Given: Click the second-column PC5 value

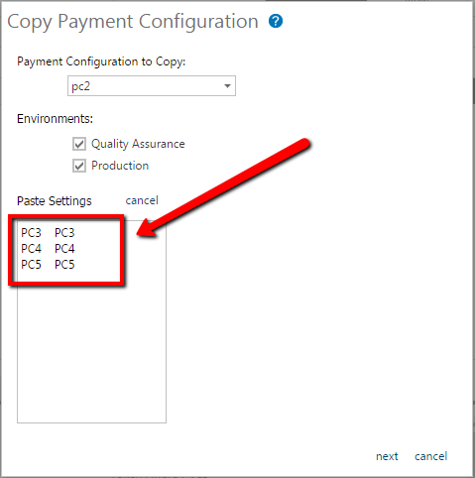Looking at the screenshot, I should [x=64, y=265].
